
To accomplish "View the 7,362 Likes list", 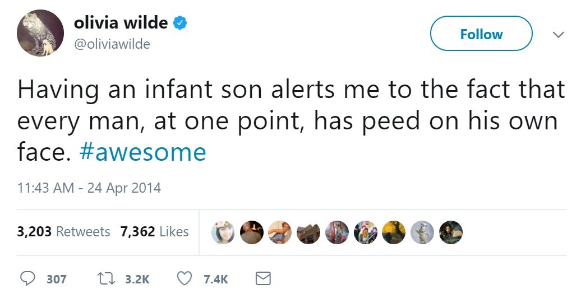I will [x=155, y=232].
